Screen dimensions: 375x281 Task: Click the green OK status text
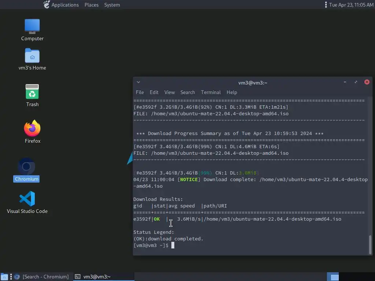(x=157, y=219)
